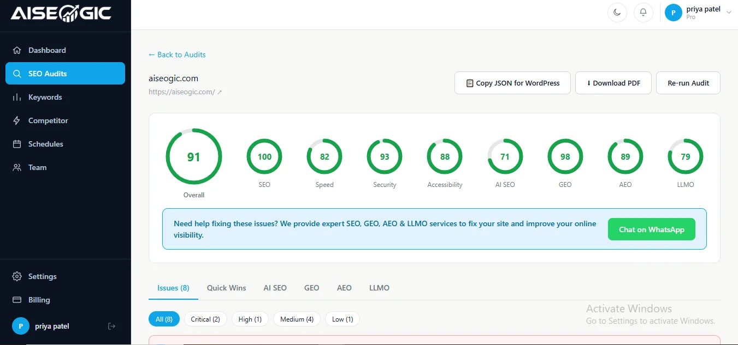Download the audit PDF
Viewport: 738px width, 345px height.
coord(613,83)
